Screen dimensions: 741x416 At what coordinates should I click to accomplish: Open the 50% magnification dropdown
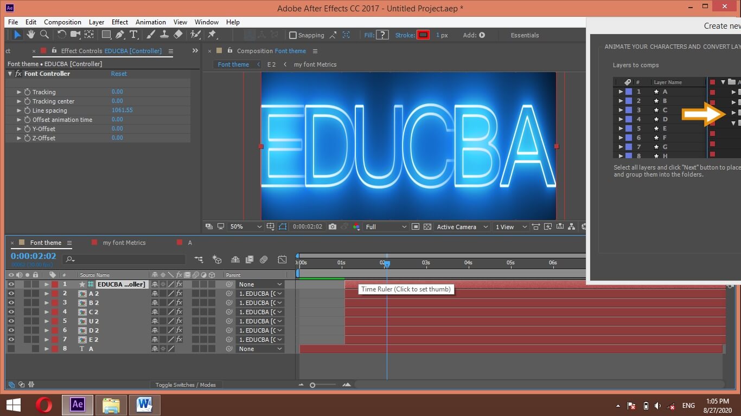click(245, 226)
